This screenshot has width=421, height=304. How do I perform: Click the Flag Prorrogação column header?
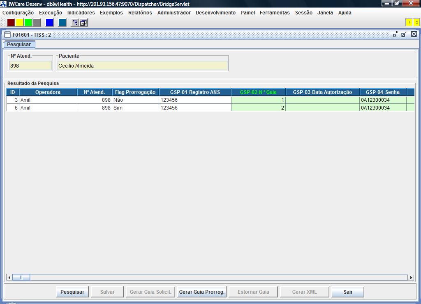(135, 92)
